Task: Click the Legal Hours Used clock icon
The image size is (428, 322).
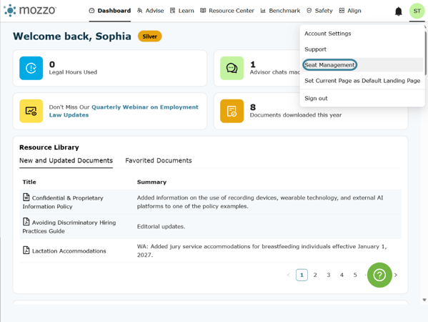Action: click(x=31, y=68)
